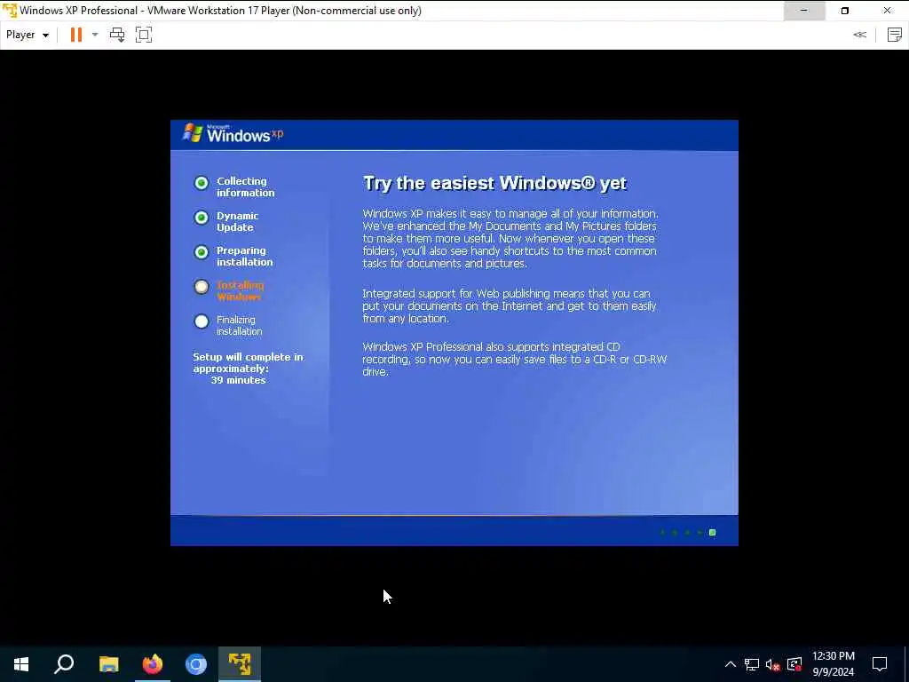Click the setup progress dots indicator
Viewport: 909px width, 682px height.
pos(688,533)
